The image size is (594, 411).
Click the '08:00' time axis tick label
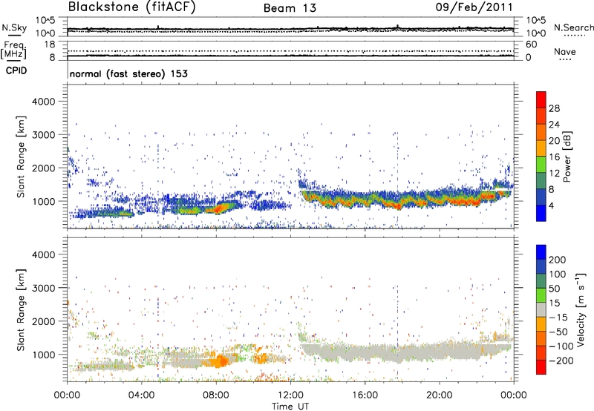coord(216,395)
